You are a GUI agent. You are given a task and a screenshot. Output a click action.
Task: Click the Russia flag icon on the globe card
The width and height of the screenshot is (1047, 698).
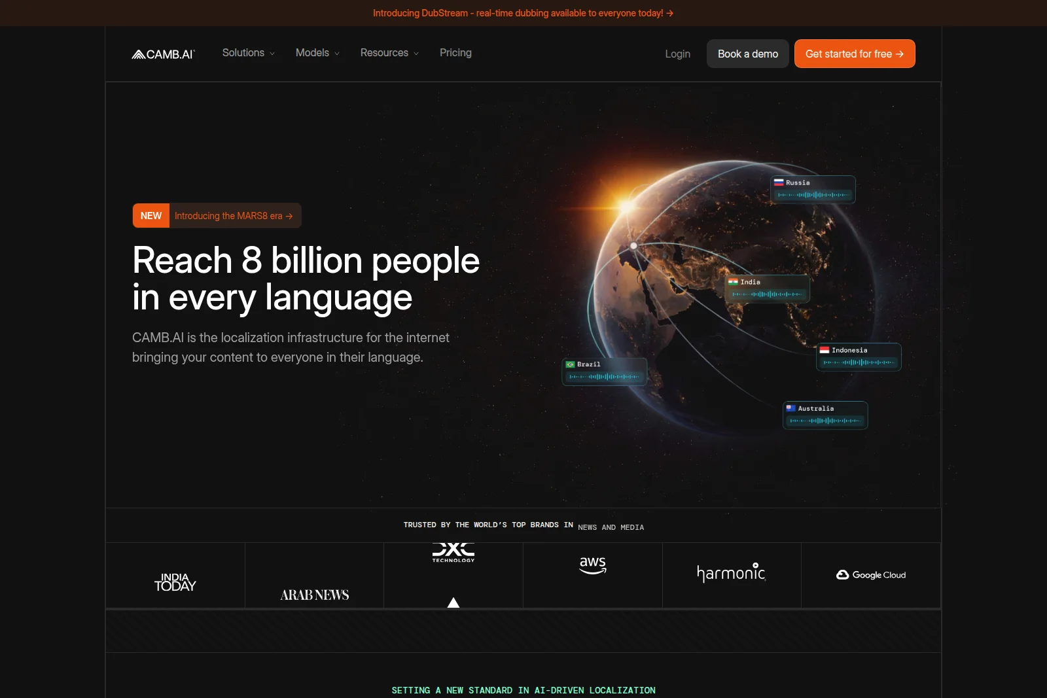[x=780, y=183]
